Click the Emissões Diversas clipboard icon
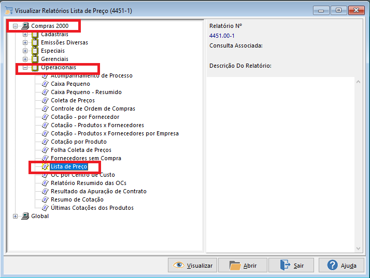The image size is (370, 278). (35, 42)
